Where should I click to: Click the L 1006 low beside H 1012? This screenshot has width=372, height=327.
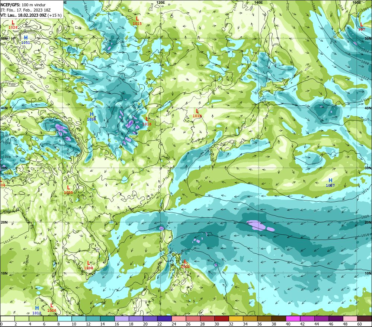pyautogui.click(x=52, y=308)
